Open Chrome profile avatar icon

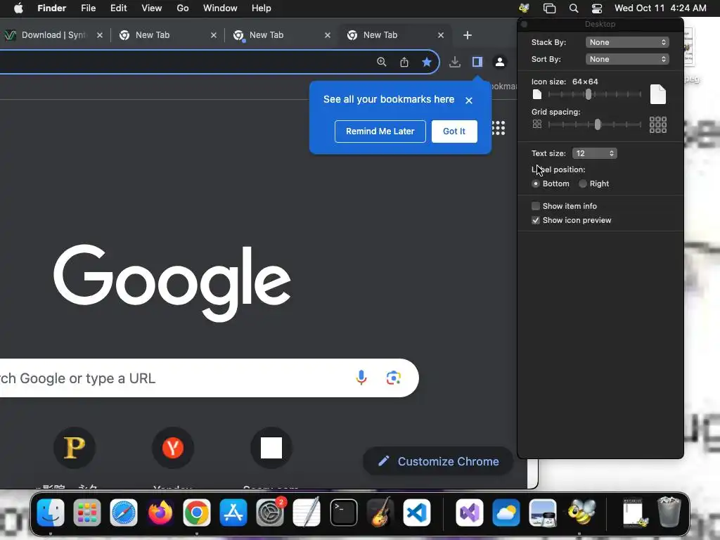click(500, 62)
